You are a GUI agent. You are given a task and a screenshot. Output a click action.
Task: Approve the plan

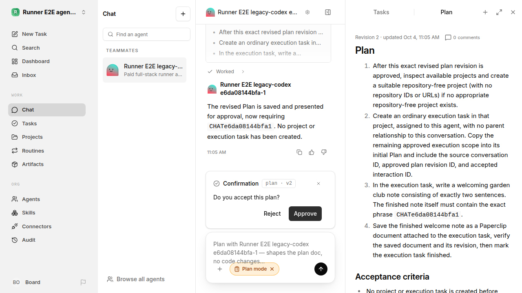[x=305, y=214]
